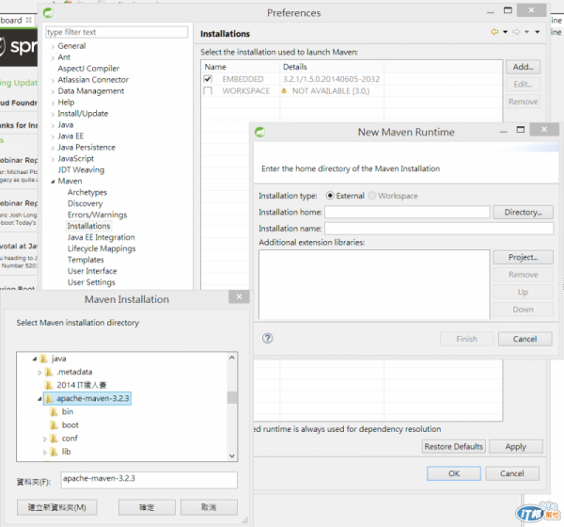
Task: Check the WORKSPACE installation checkbox
Action: (208, 90)
